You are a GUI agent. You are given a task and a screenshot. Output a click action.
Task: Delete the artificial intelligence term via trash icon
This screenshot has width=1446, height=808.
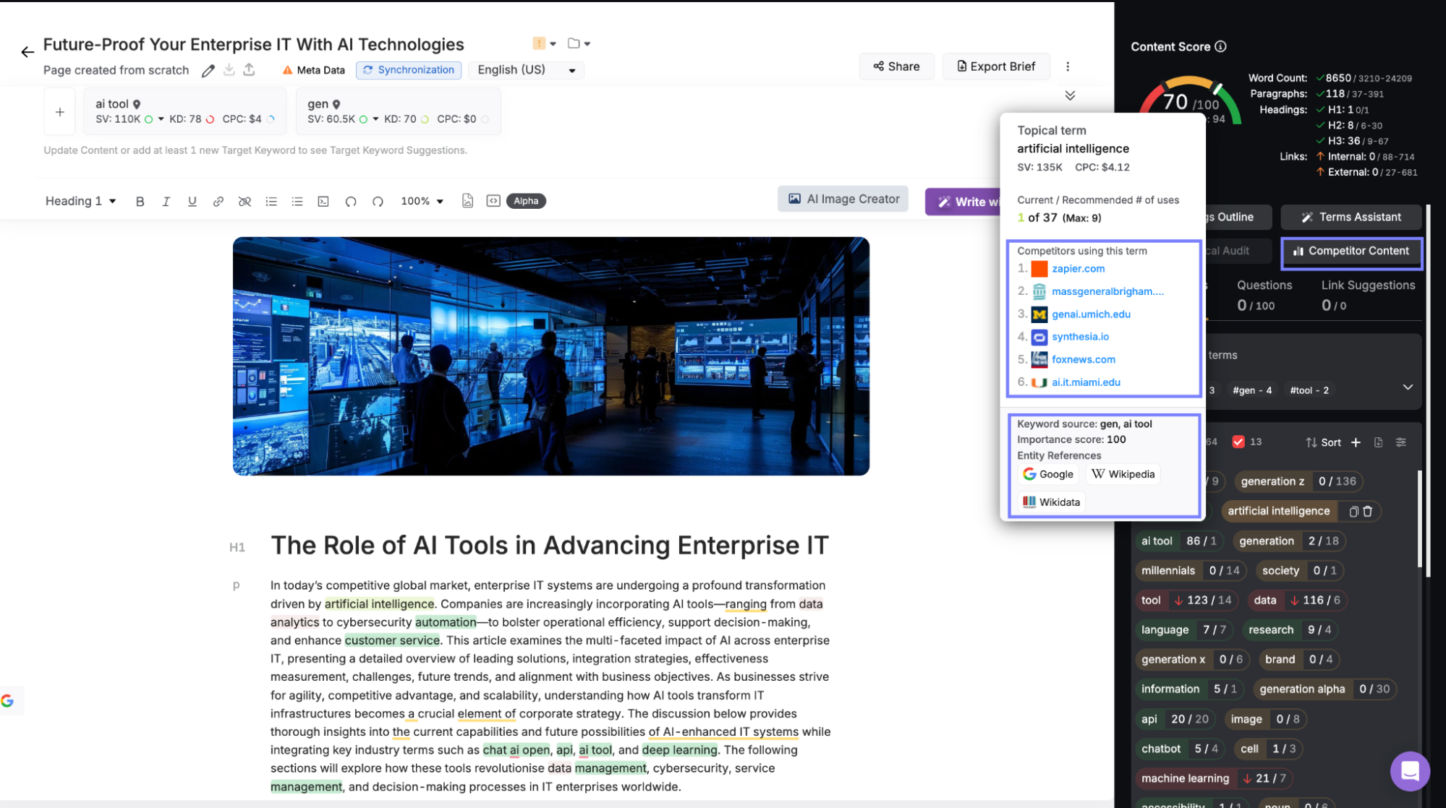point(1368,511)
